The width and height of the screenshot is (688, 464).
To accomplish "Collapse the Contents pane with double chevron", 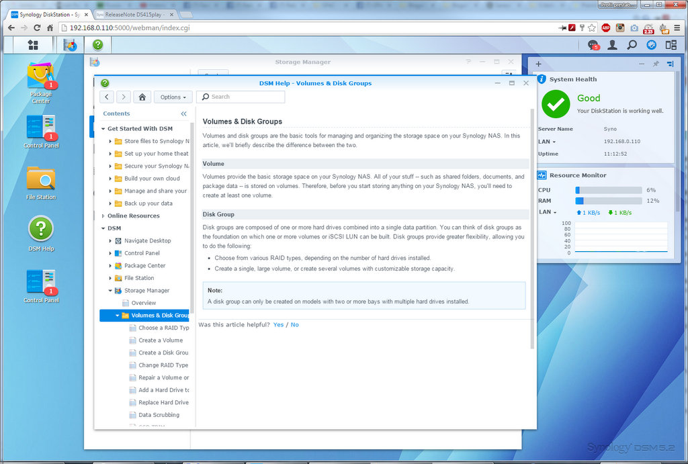I will point(184,113).
